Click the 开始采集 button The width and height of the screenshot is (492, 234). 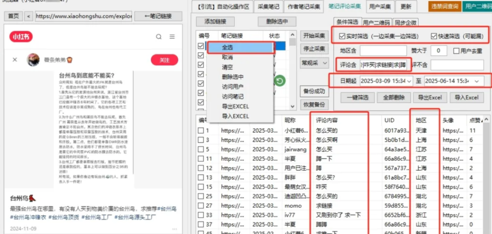314,36
